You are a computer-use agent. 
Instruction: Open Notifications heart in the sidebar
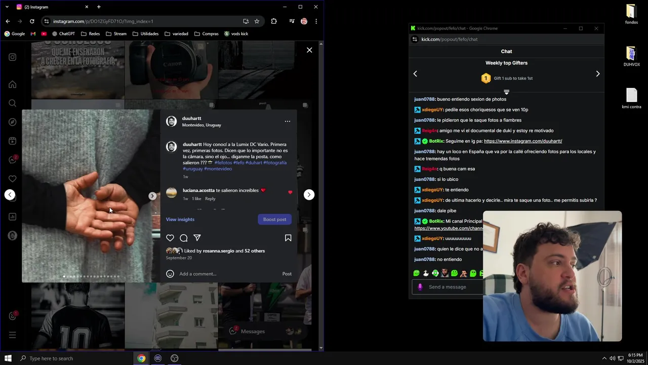(13, 179)
